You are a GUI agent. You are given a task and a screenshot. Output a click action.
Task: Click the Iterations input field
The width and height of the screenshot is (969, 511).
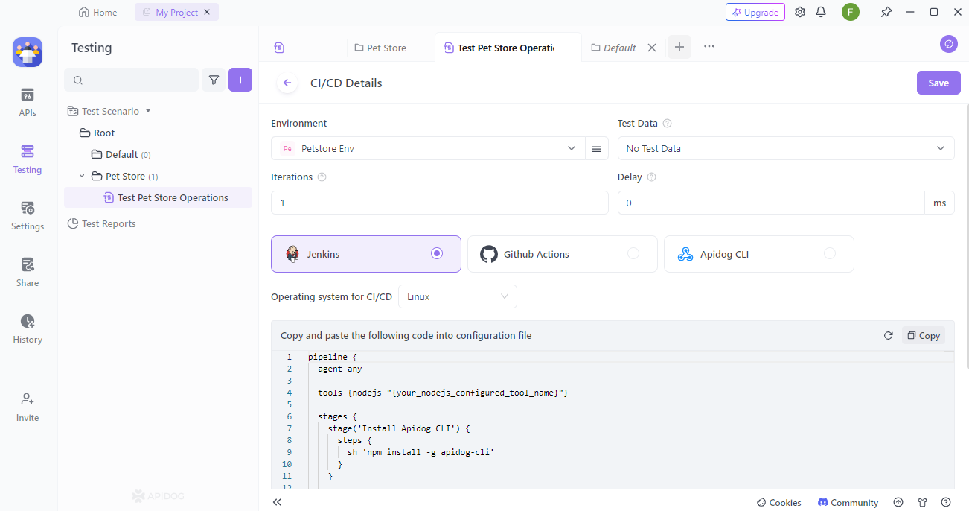440,203
